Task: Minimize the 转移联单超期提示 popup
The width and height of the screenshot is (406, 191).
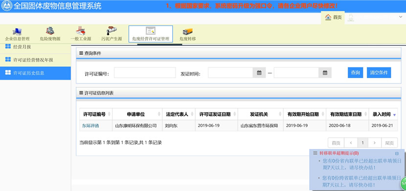Action: tap(397, 153)
